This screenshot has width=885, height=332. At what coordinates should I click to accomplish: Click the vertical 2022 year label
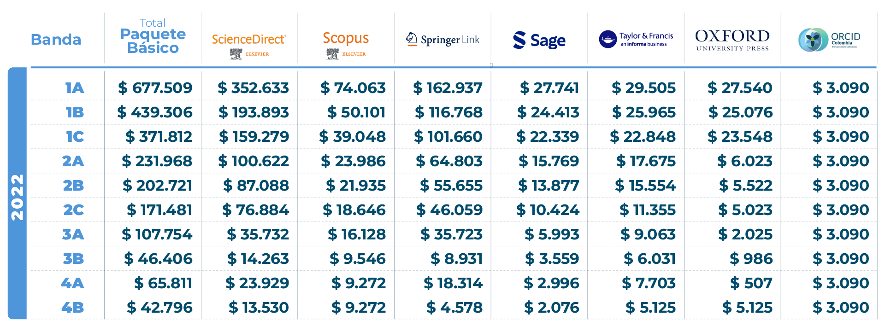[18, 197]
